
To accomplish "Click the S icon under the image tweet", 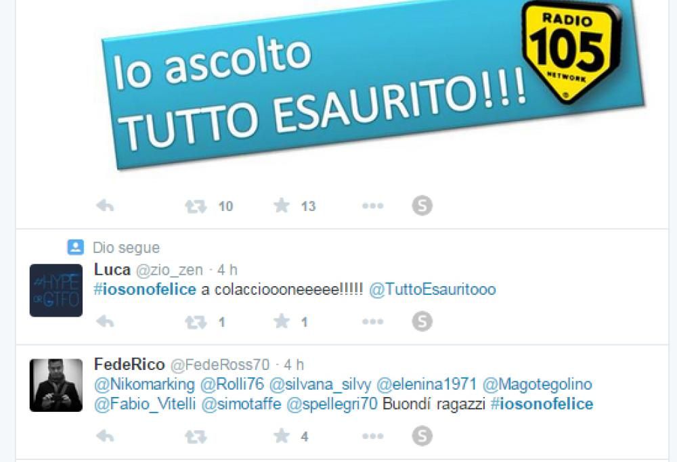I will tap(422, 206).
